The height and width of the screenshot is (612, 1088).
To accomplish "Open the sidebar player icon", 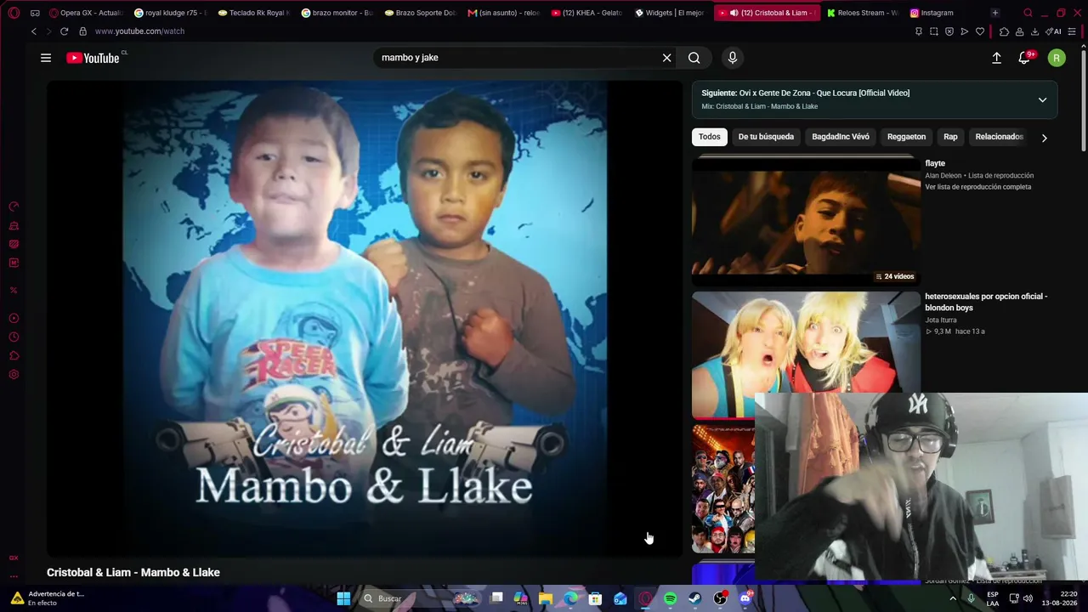I will (x=14, y=318).
